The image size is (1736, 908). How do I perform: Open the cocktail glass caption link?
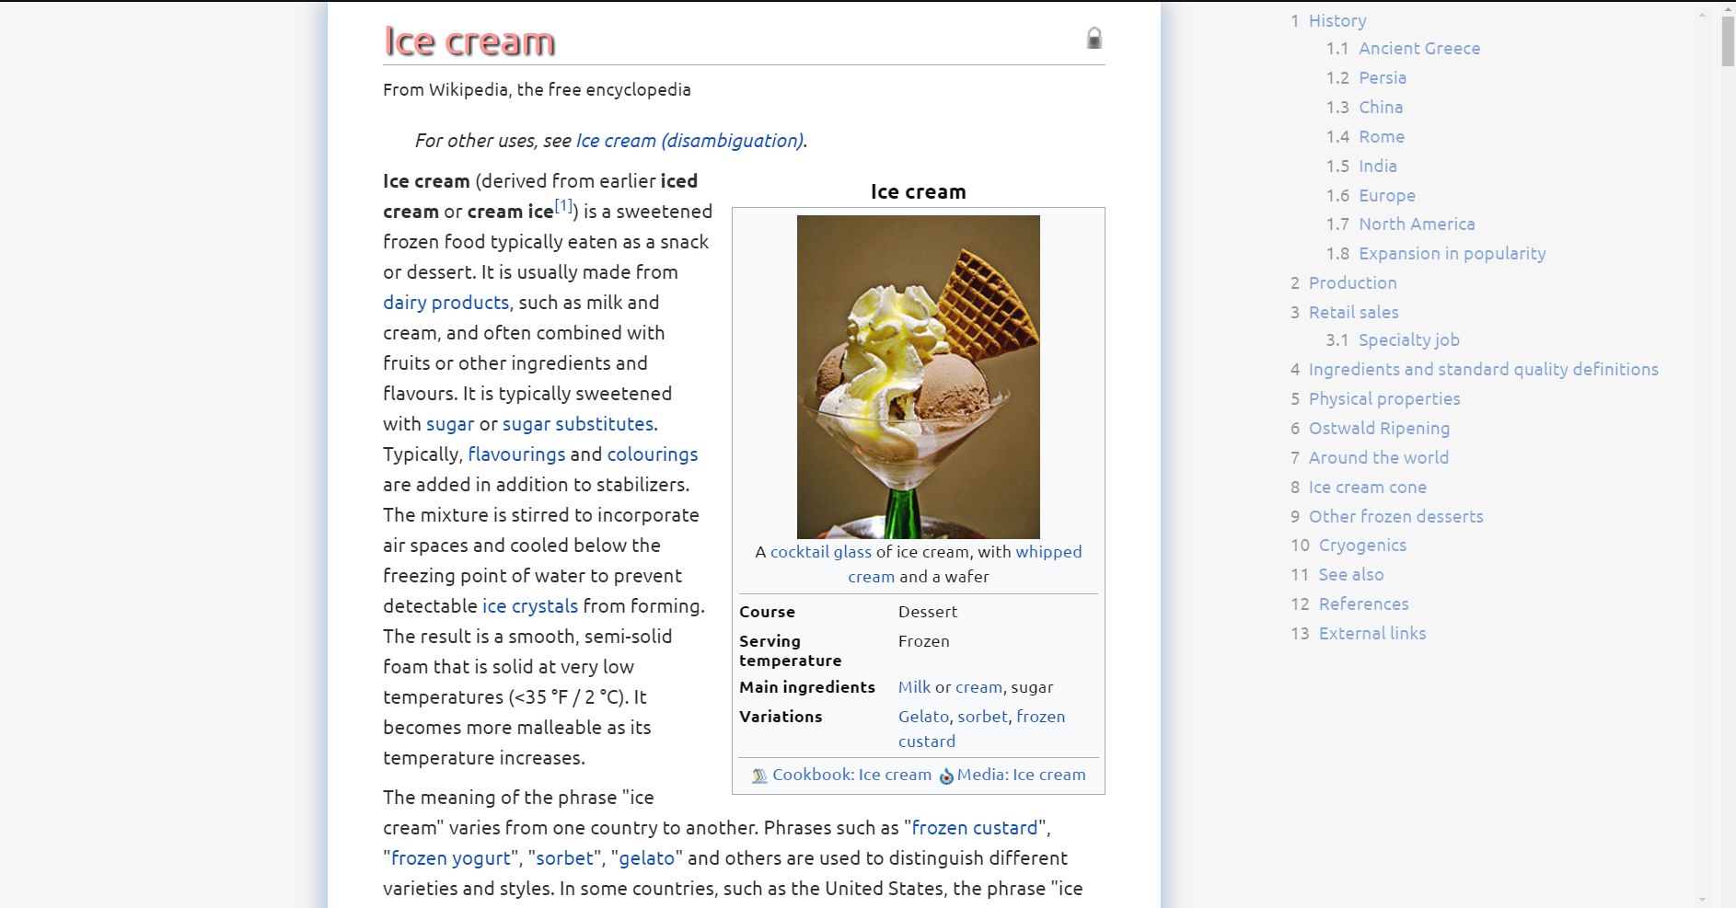821,552
